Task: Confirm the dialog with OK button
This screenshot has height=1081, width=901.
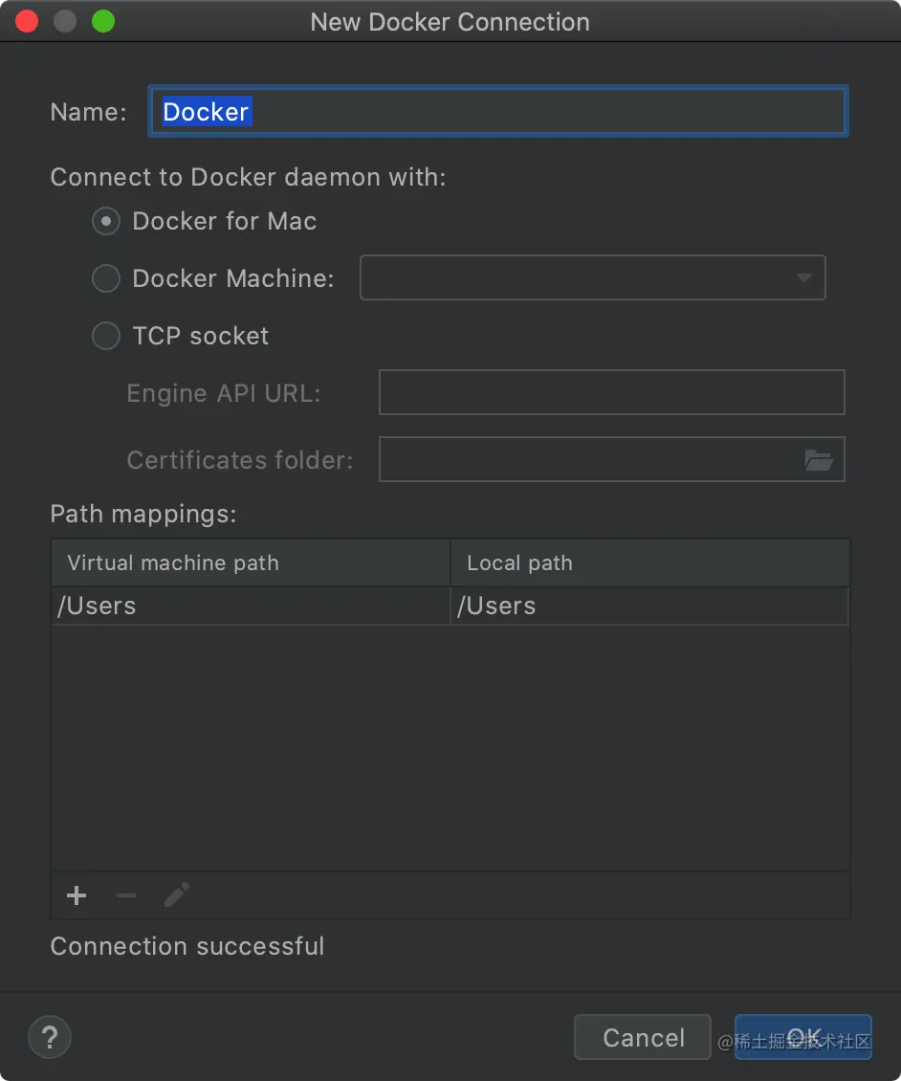Action: pyautogui.click(x=803, y=1037)
